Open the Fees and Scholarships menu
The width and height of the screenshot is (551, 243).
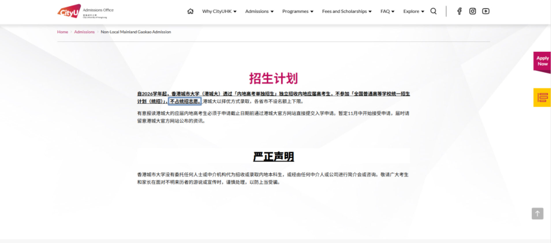[x=347, y=11]
